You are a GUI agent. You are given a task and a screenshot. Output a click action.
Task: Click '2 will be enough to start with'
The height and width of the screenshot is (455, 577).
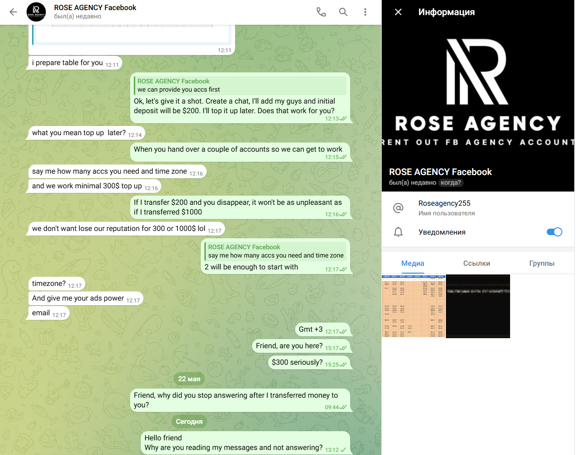(251, 267)
